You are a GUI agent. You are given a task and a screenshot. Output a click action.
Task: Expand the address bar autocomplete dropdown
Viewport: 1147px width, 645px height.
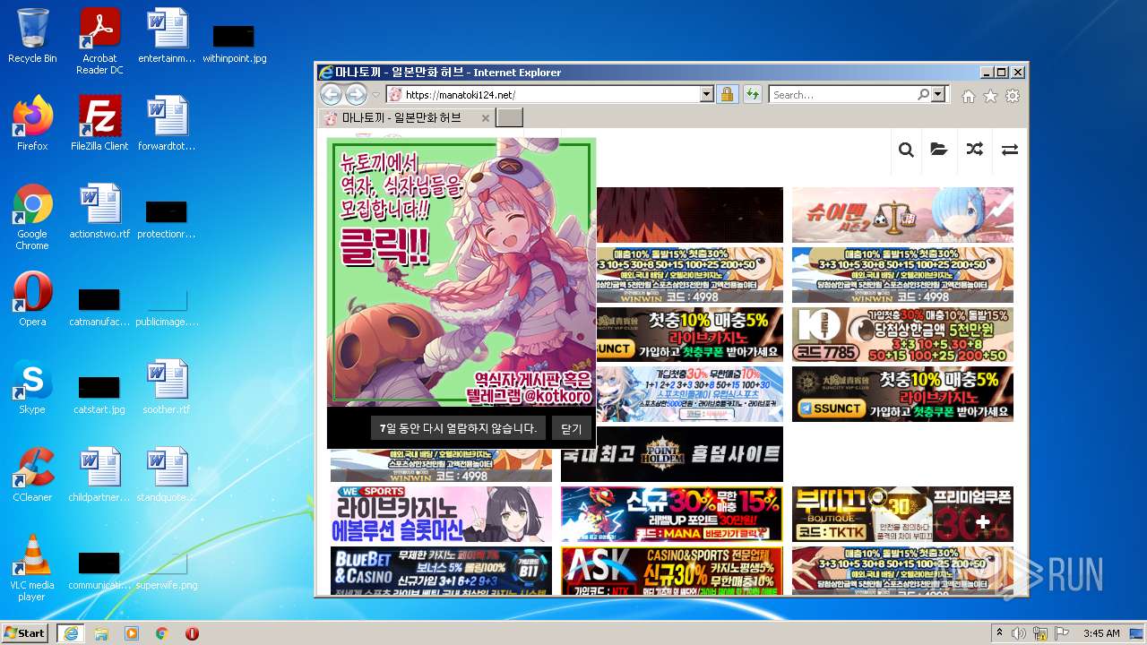tap(706, 94)
